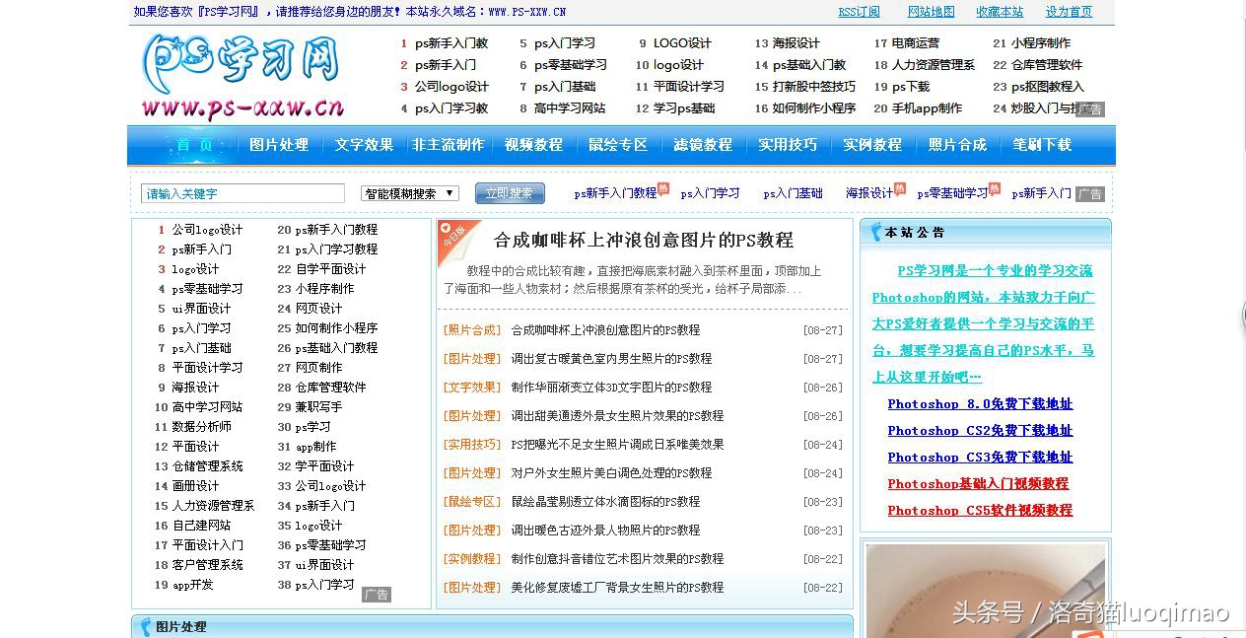Click the hot flame badge next to ps新手入门教程

point(662,187)
